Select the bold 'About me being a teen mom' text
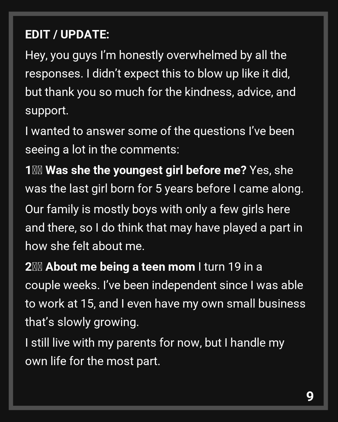 point(120,267)
